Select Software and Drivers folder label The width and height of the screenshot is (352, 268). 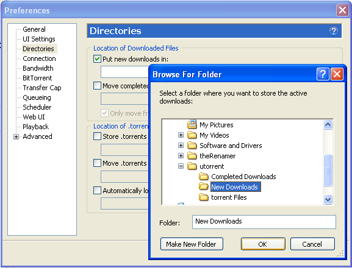coord(231,146)
